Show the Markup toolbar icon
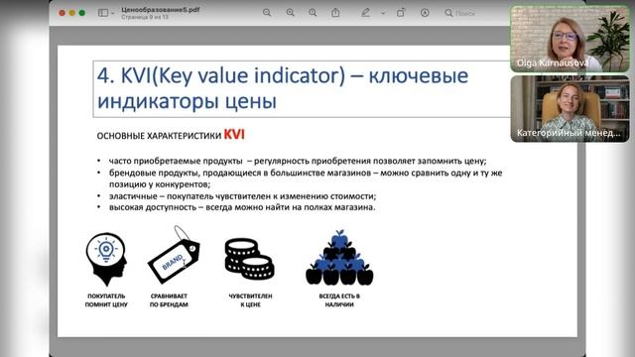Viewport: 635px width, 357px height. point(425,13)
